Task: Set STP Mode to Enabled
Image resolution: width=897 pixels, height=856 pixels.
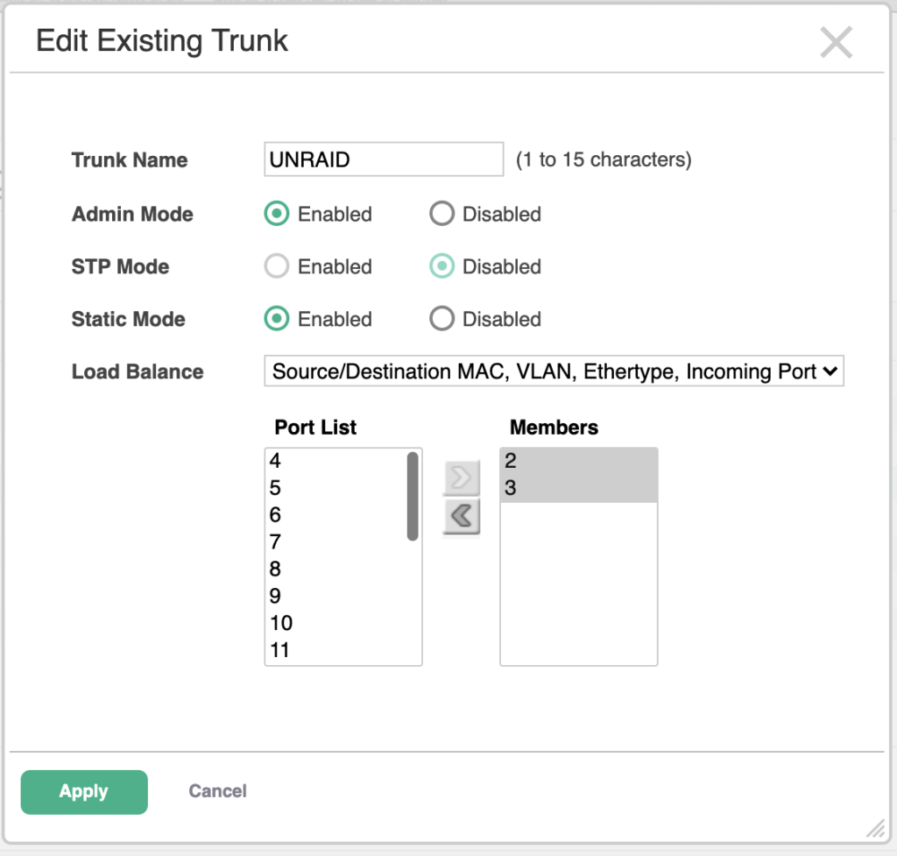Action: (x=277, y=267)
